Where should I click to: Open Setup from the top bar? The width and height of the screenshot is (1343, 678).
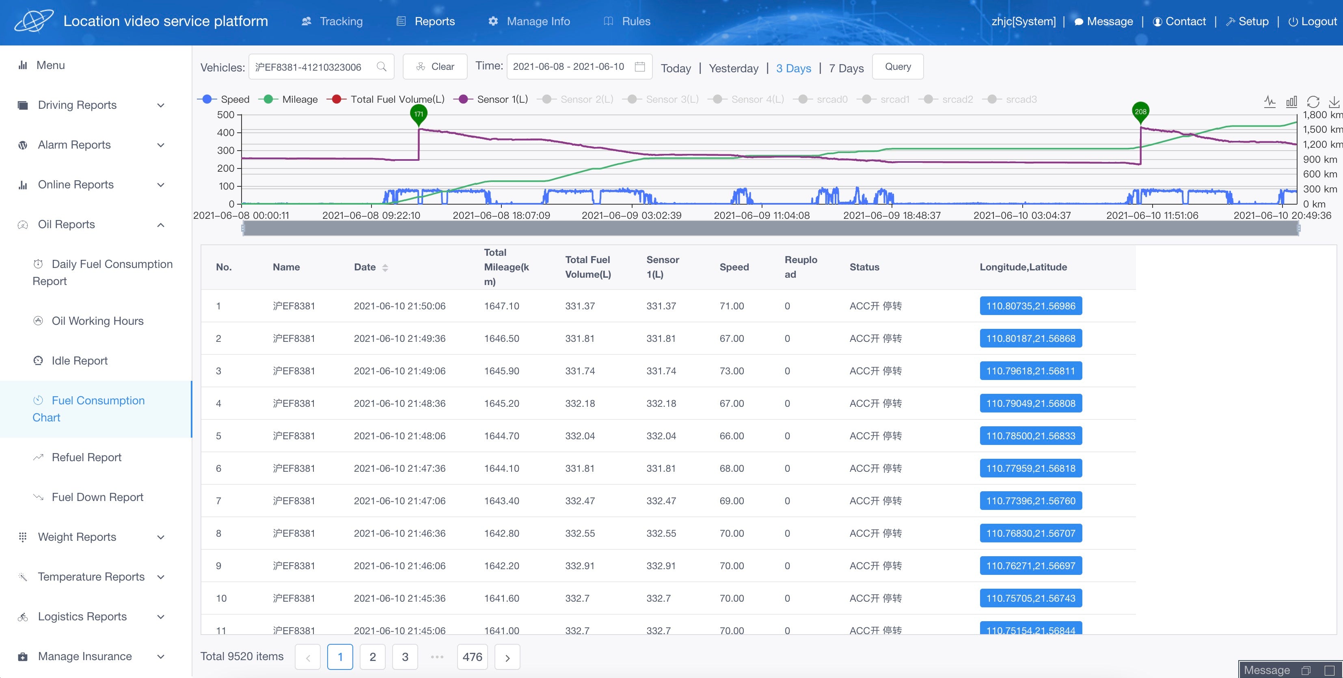[1247, 22]
